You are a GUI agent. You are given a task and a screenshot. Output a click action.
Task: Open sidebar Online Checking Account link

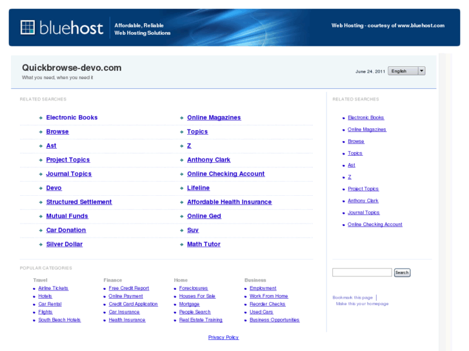point(375,224)
